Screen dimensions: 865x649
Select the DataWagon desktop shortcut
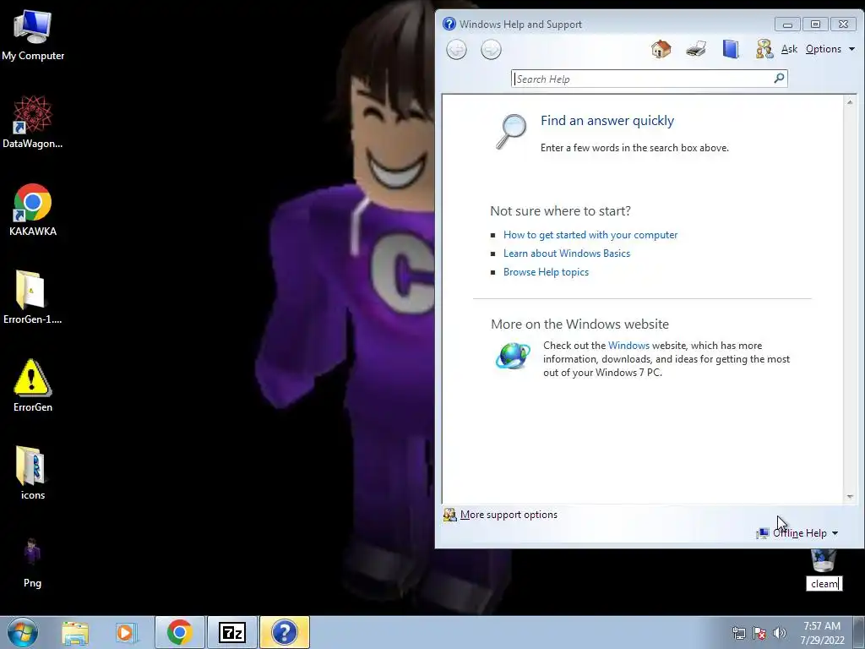(x=33, y=122)
